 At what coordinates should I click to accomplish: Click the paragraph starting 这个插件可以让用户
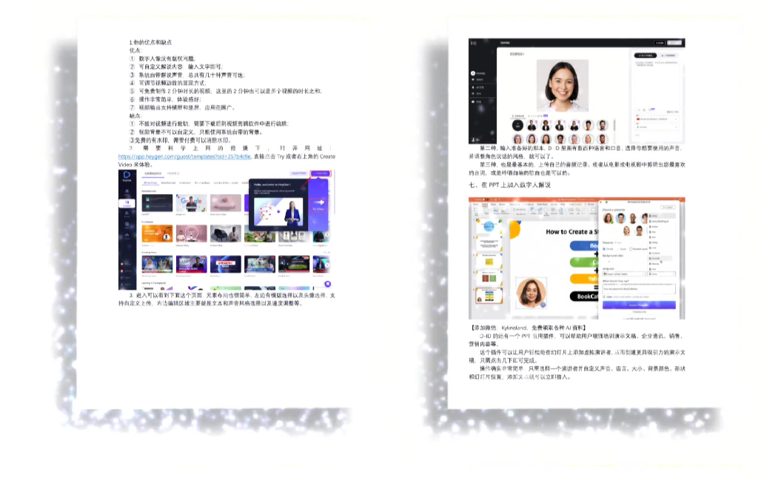(577, 356)
